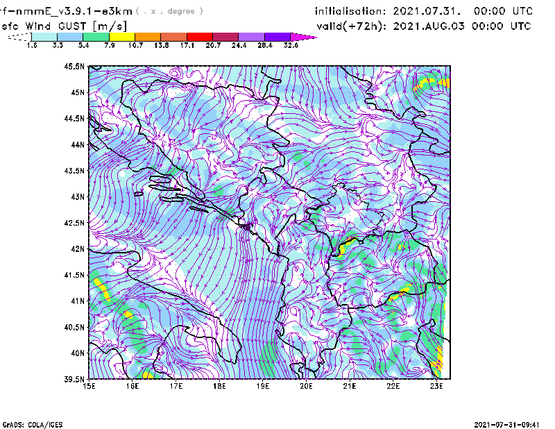This screenshot has height=429, width=555.
Task: Click the 16E longitude label
Action: (133, 386)
